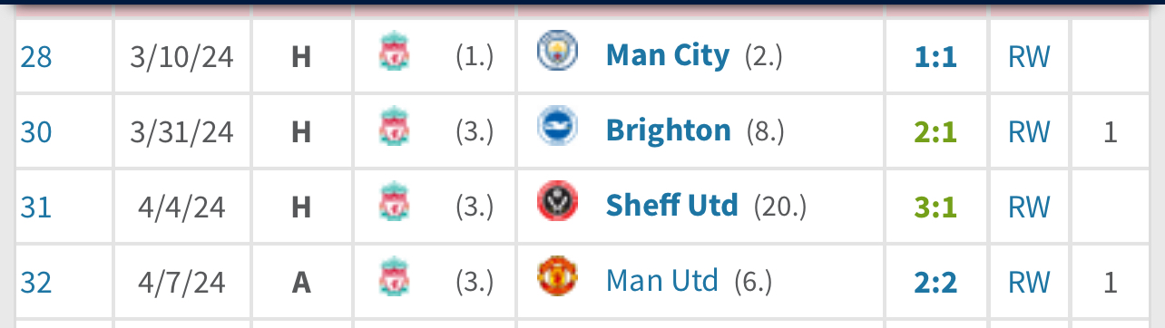Click the Manchester United club crest

tap(553, 277)
